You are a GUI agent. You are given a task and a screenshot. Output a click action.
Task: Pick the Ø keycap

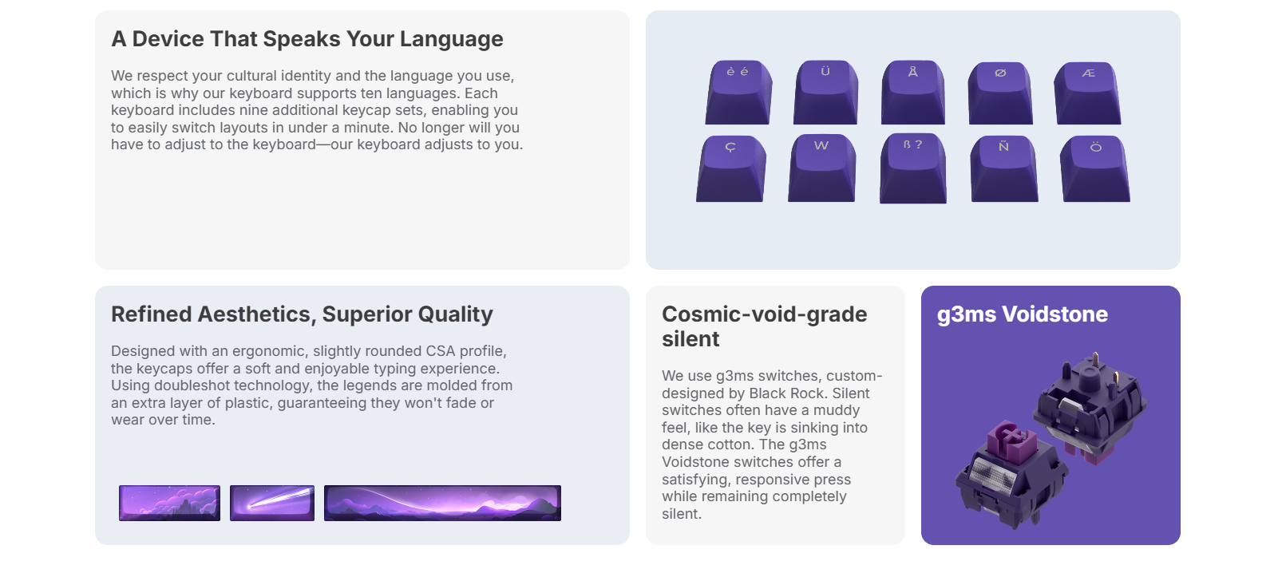coord(1000,93)
